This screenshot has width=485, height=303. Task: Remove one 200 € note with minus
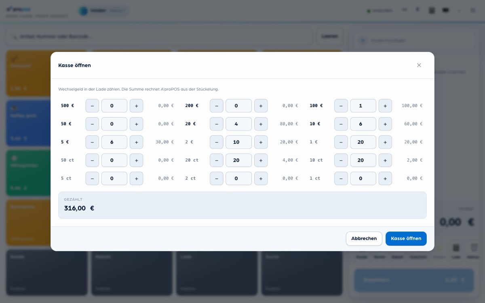[217, 106]
